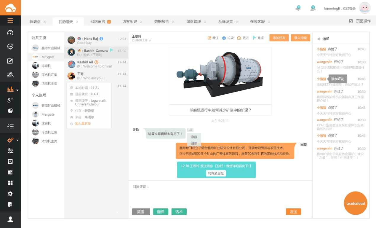Click the 转向消息框 button
This screenshot has width=376, height=228.
click(x=216, y=173)
